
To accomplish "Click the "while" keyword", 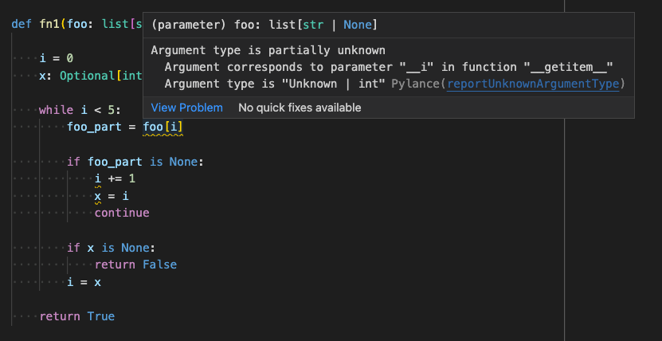I will coord(56,110).
